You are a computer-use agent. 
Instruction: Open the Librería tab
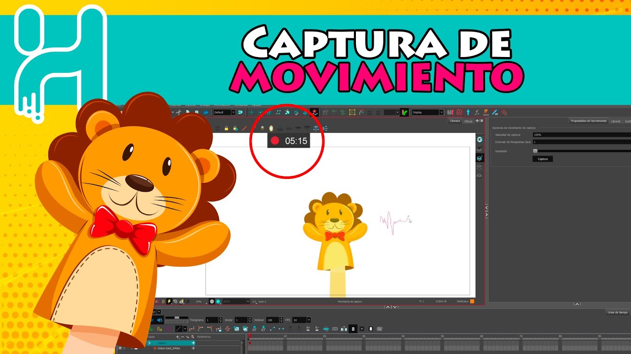click(x=615, y=121)
